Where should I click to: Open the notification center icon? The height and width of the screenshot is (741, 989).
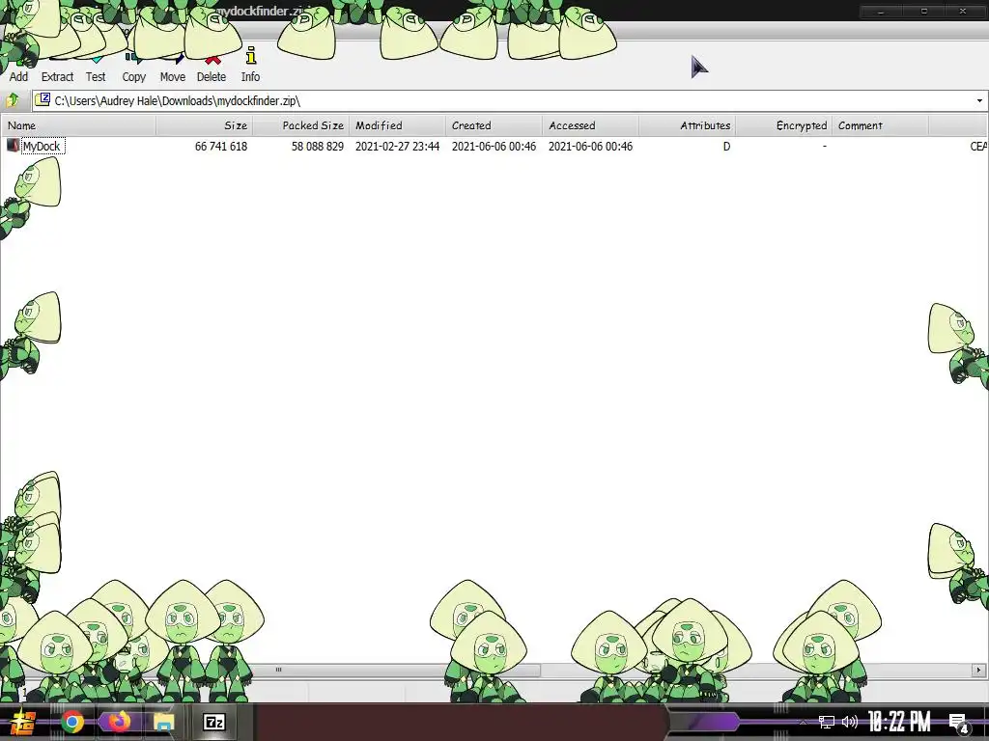pyautogui.click(x=959, y=723)
